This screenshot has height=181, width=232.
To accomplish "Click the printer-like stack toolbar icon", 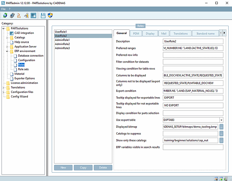I will pyautogui.click(x=12, y=15).
